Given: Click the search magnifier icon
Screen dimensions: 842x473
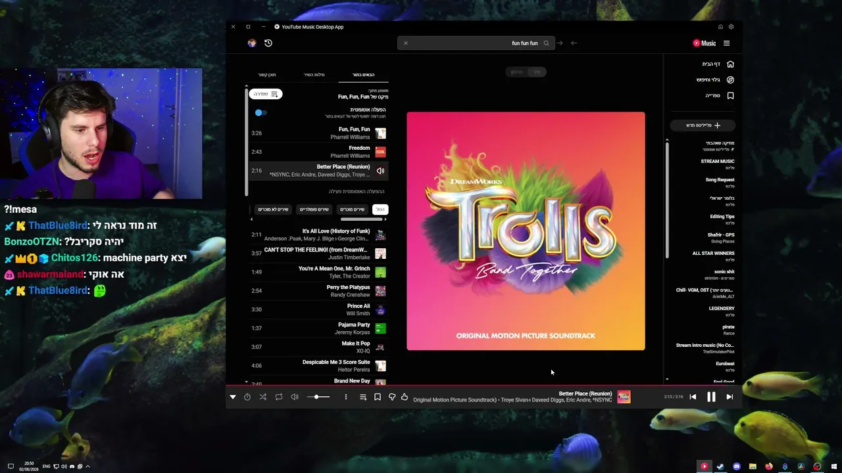Looking at the screenshot, I should (x=546, y=43).
